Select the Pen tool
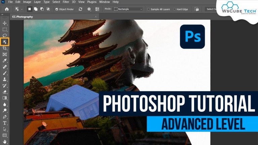This screenshot has height=145, width=258. click(5, 117)
